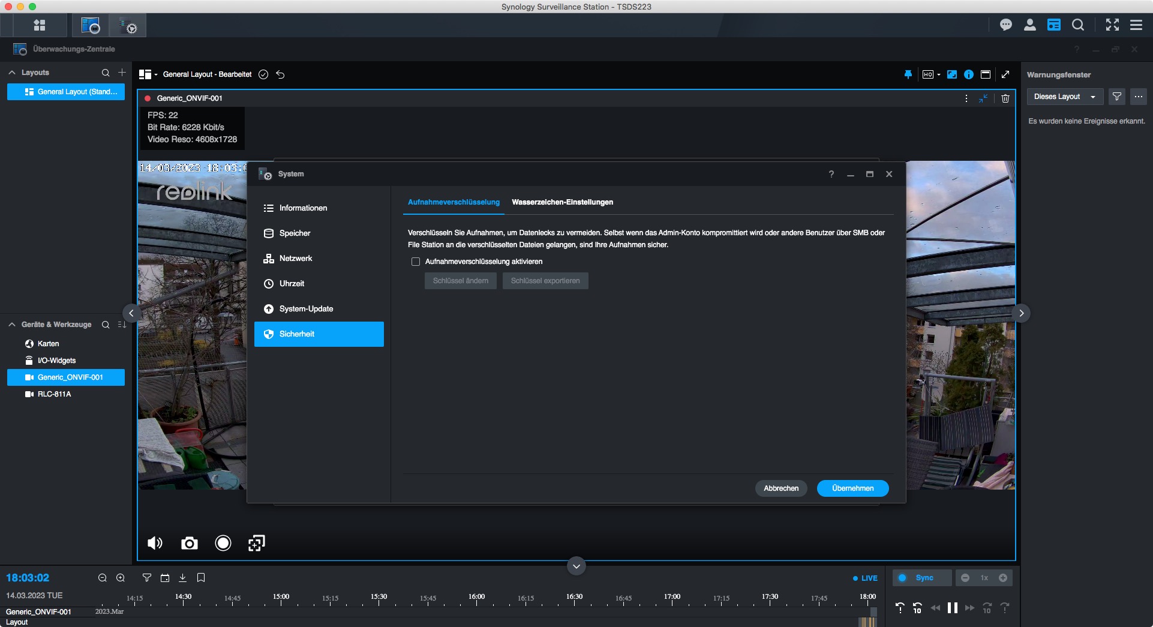Delete Generic_ONVIF-001 view with trash icon

tap(1005, 98)
